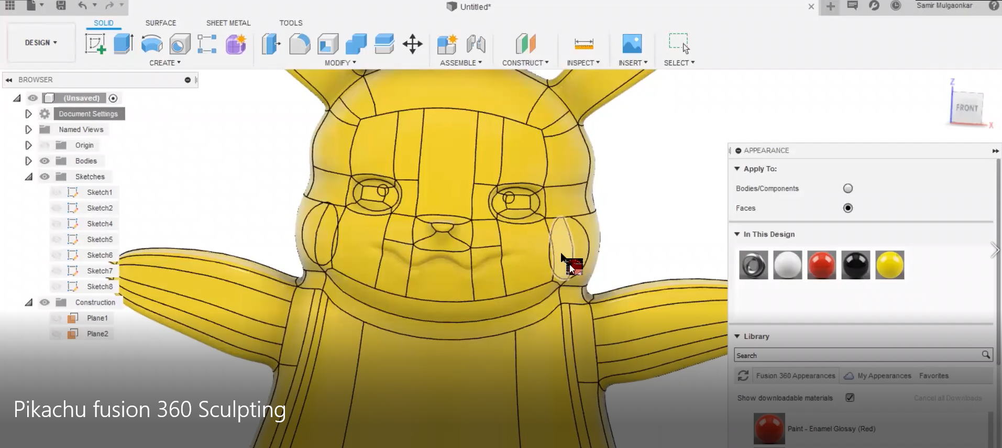Viewport: 1002px width, 448px height.
Task: Collapse the Sketches tree node
Action: (x=29, y=177)
